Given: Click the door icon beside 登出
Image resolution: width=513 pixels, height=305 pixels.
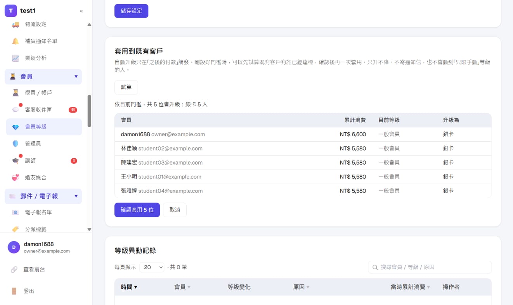Looking at the screenshot, I should tap(14, 291).
